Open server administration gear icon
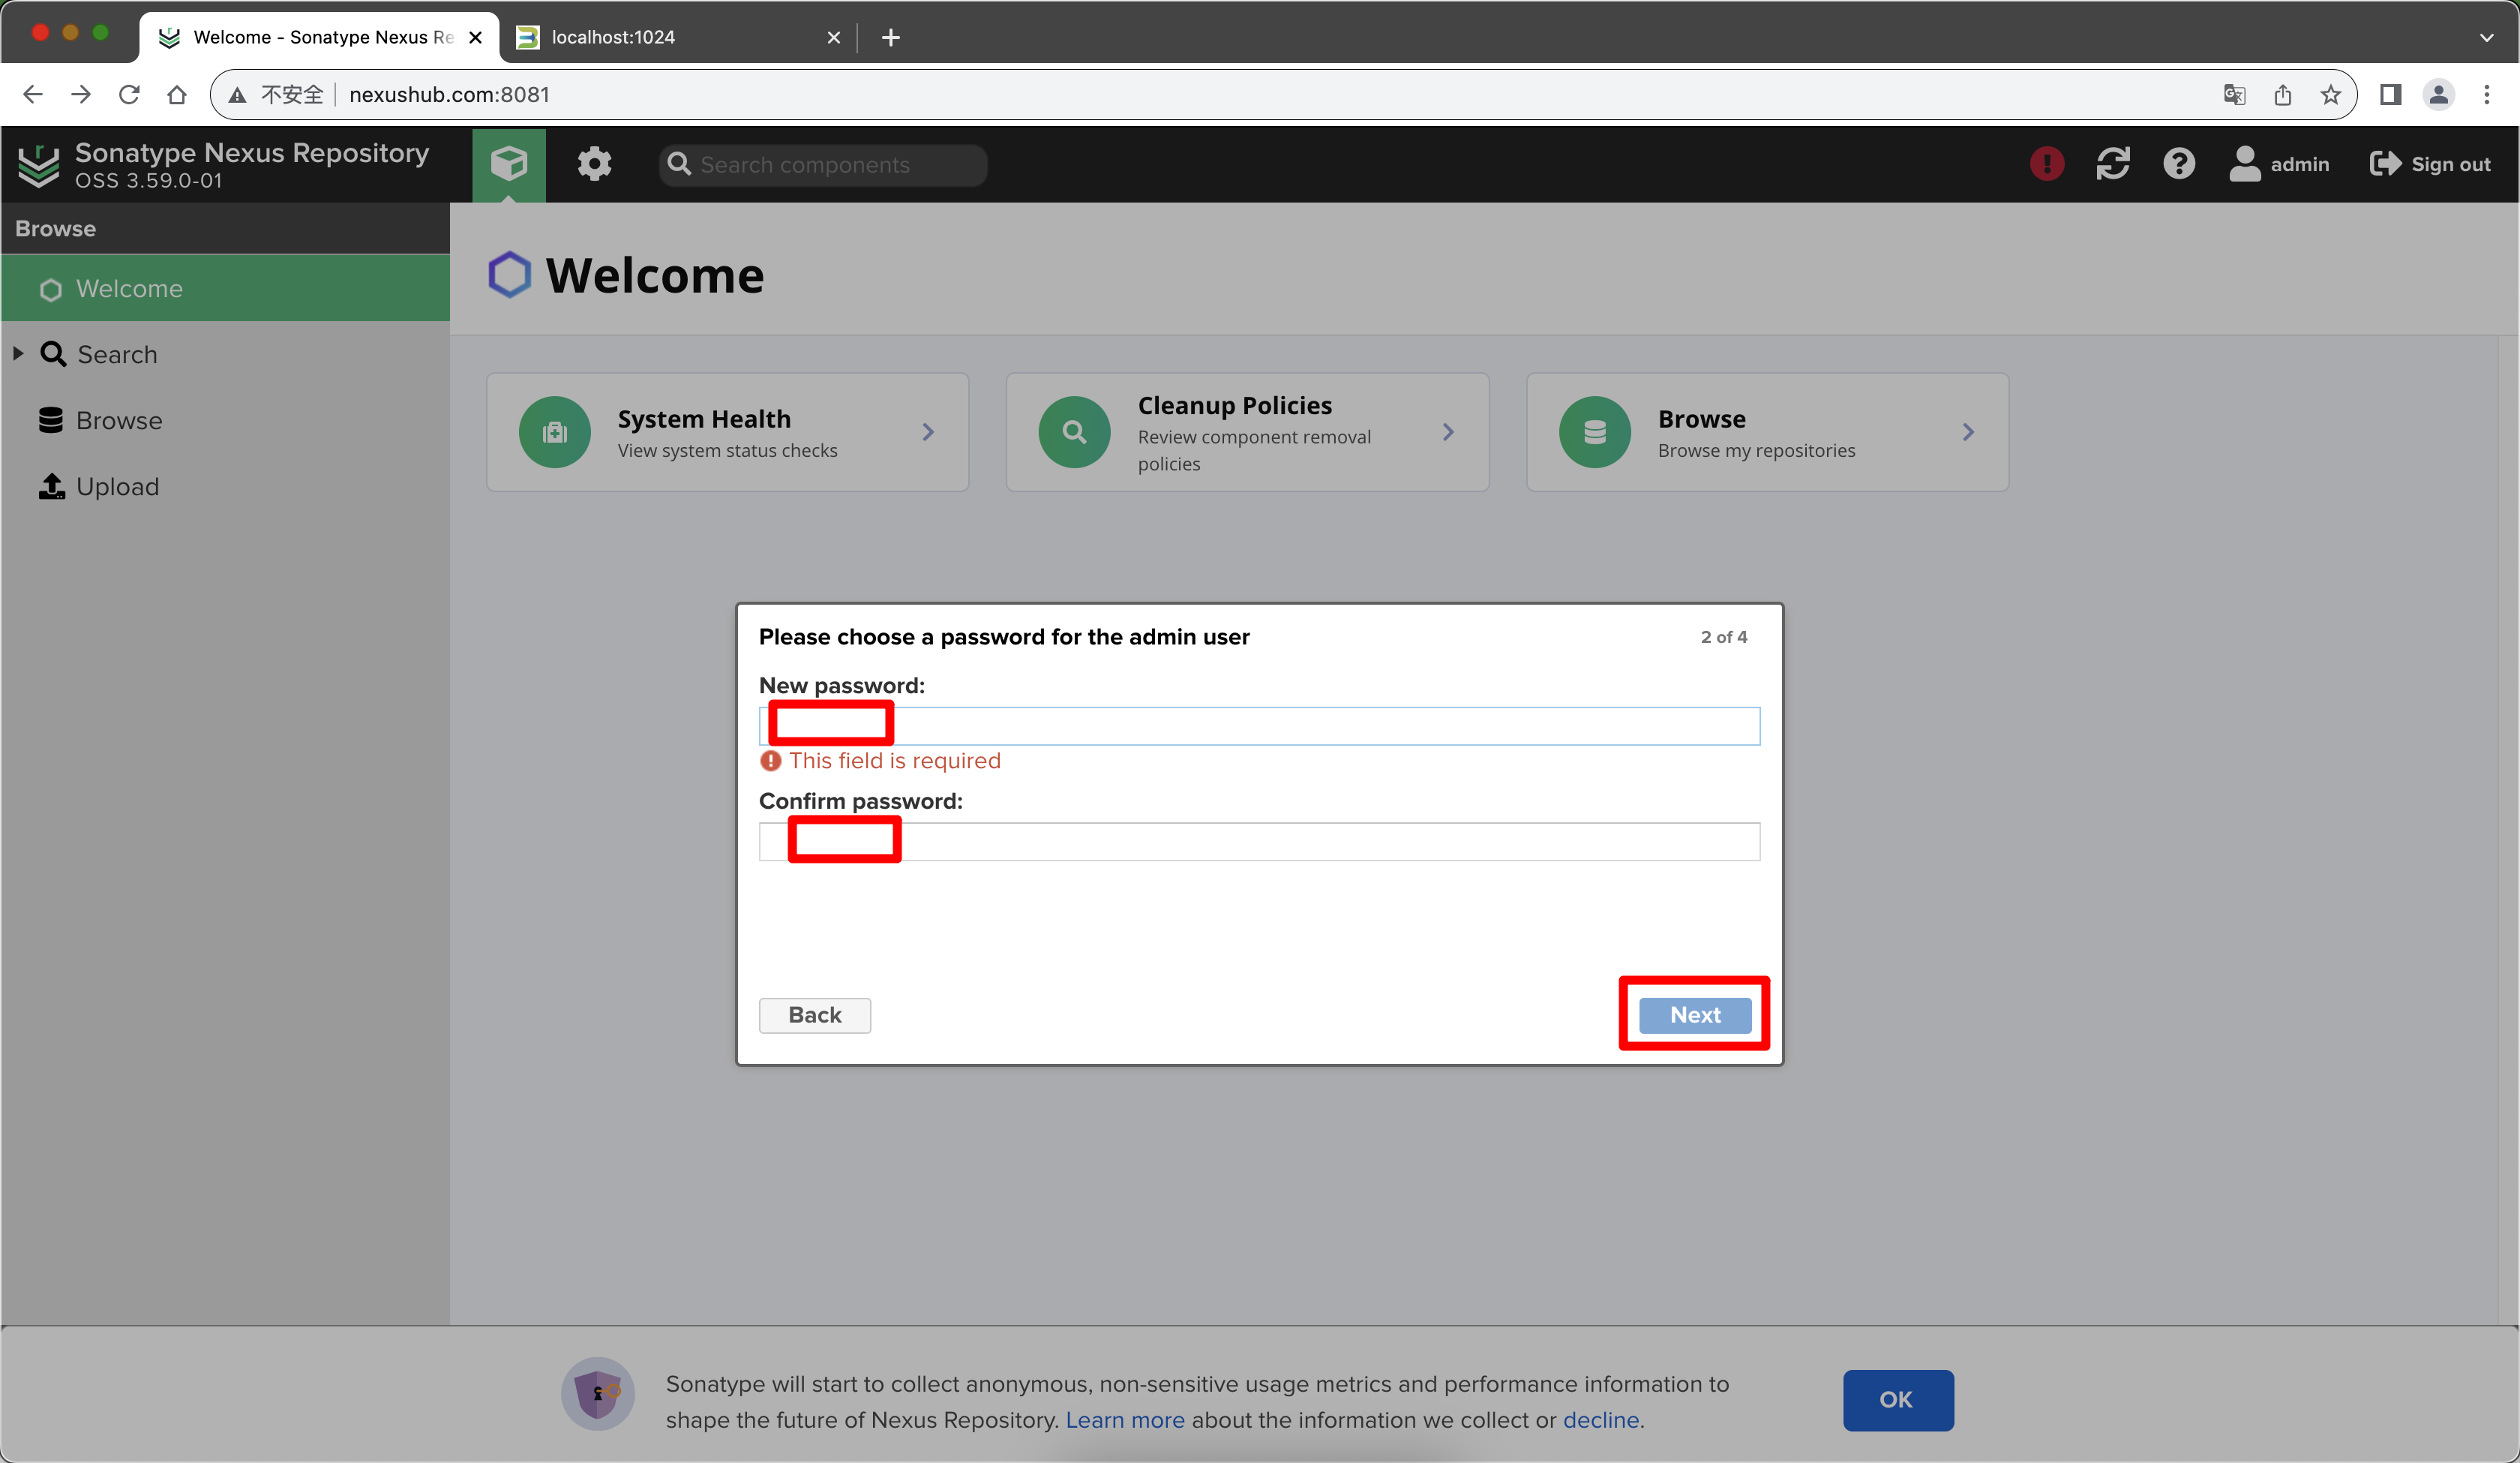Image resolution: width=2520 pixels, height=1463 pixels. point(594,164)
